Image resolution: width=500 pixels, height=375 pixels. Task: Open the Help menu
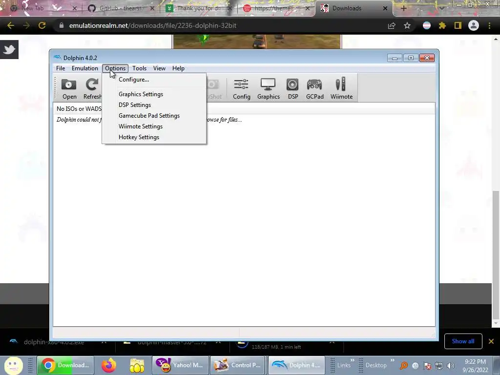coord(178,68)
